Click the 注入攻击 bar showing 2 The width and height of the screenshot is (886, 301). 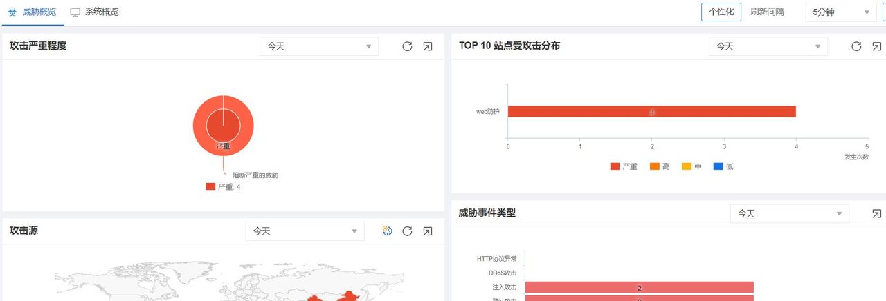(x=639, y=287)
